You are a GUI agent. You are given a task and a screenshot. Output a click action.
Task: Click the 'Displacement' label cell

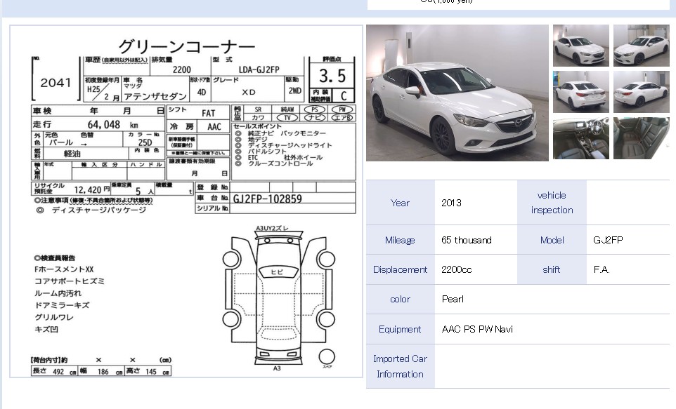400,269
